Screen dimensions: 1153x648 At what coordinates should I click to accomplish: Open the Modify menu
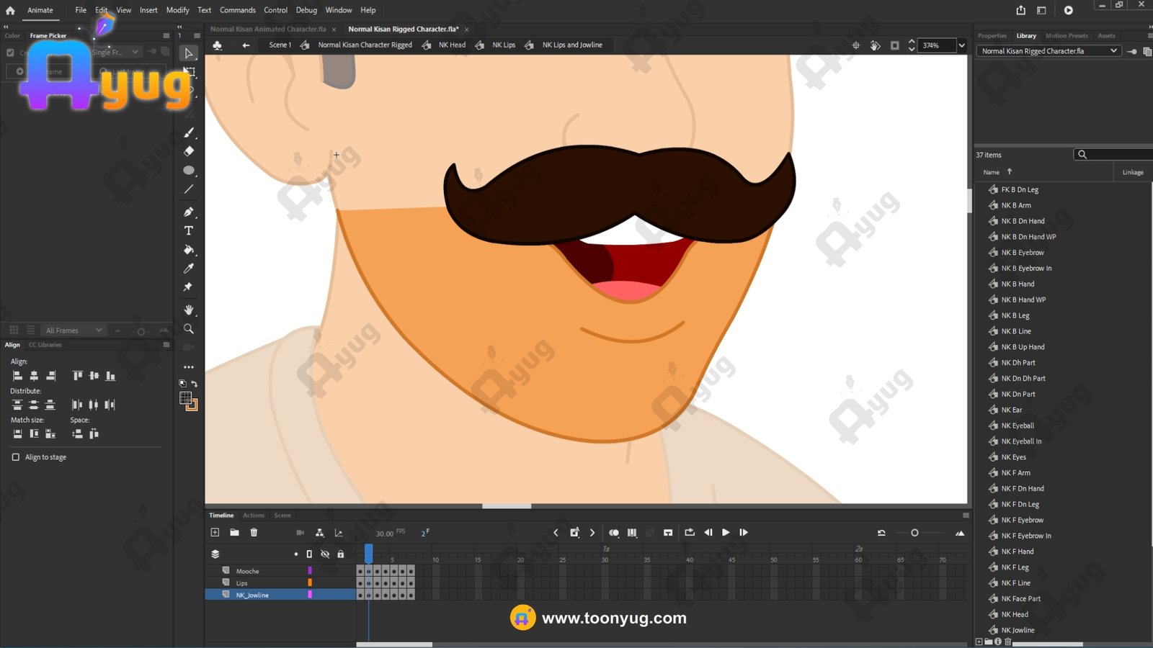(x=177, y=10)
